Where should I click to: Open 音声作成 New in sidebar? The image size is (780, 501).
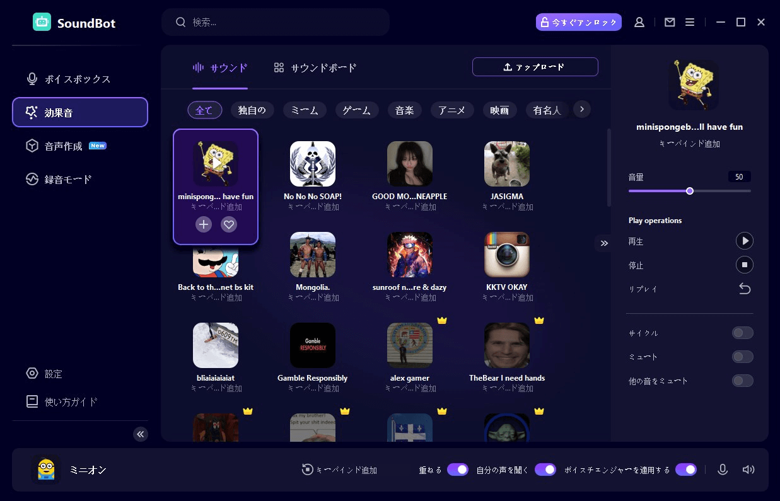80,146
